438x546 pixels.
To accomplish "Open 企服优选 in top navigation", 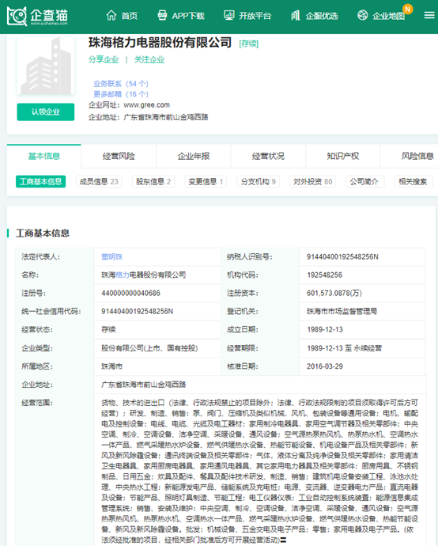I will pyautogui.click(x=322, y=16).
